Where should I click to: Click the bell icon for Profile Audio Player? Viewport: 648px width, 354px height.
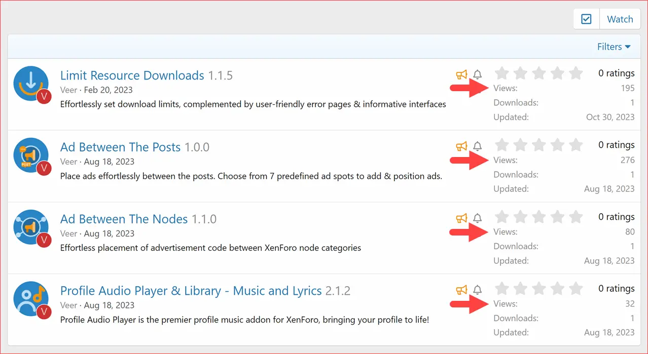pos(477,290)
